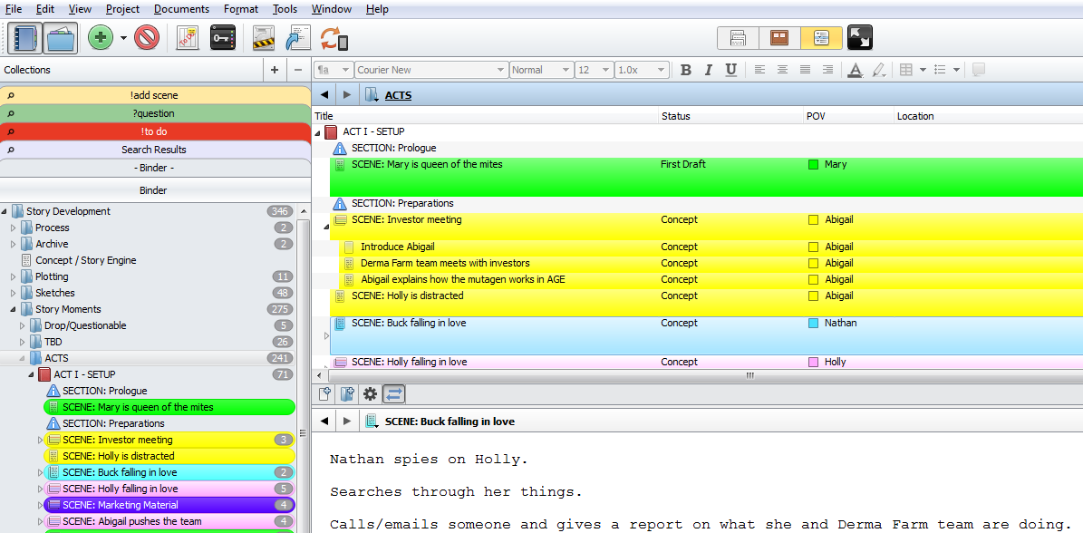1083x533 pixels.
Task: Toggle underline formatting
Action: pyautogui.click(x=730, y=70)
